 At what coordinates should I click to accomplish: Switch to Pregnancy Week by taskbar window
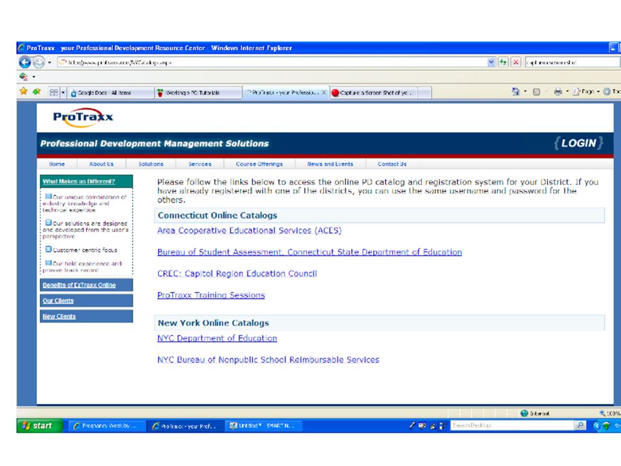[107, 426]
